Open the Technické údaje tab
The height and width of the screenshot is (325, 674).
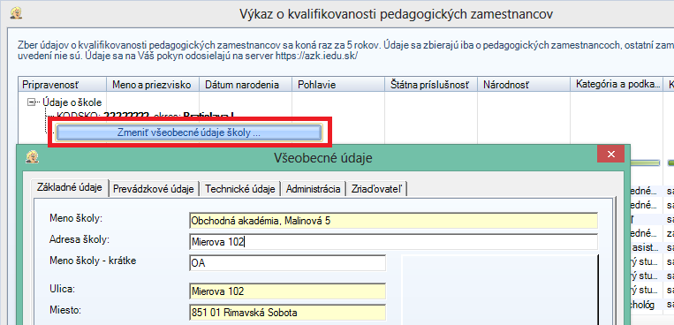[240, 189]
